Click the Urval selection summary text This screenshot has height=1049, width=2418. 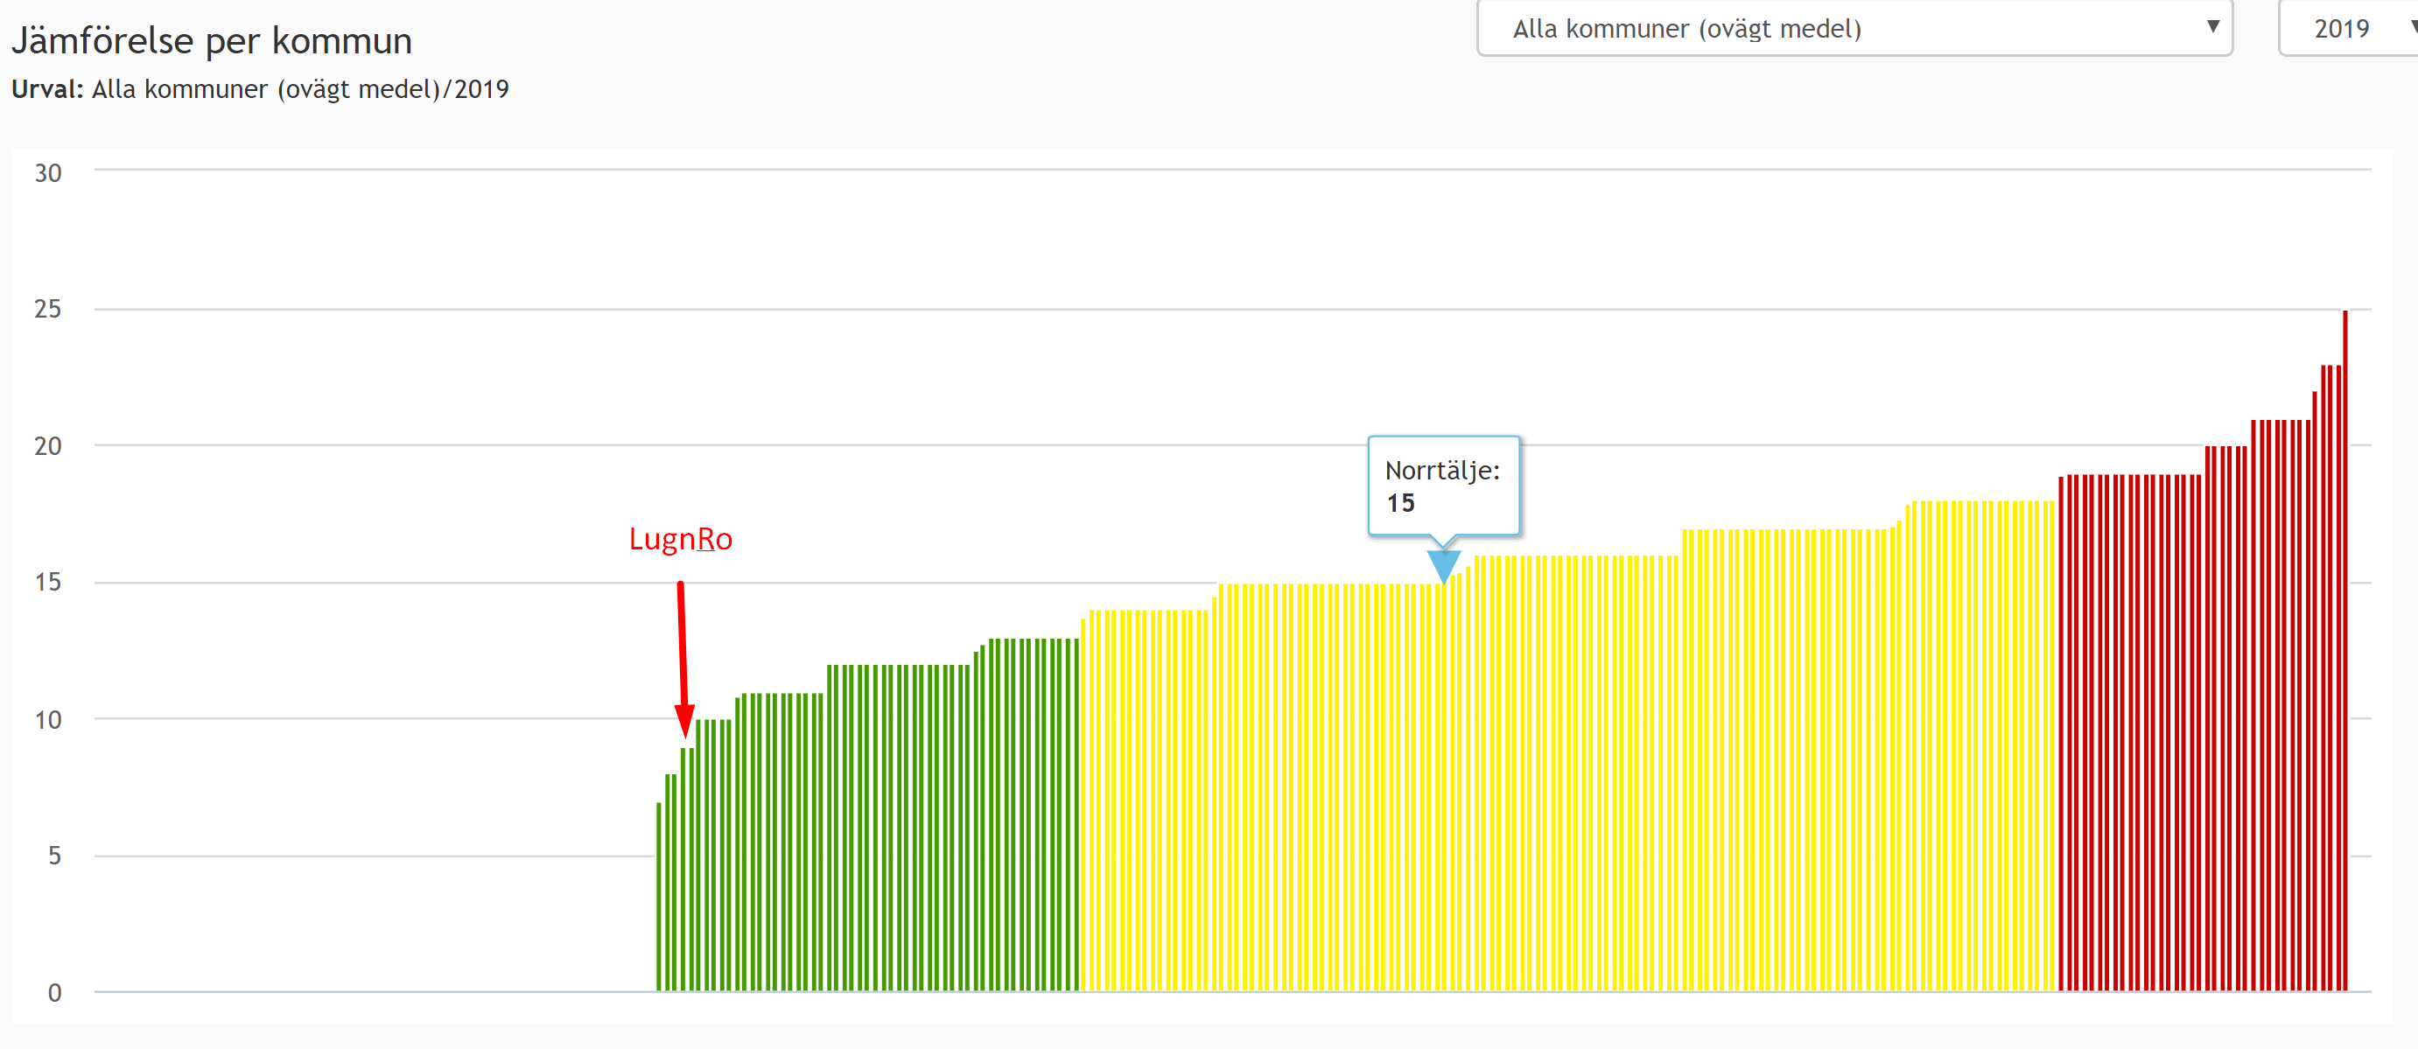(x=260, y=89)
